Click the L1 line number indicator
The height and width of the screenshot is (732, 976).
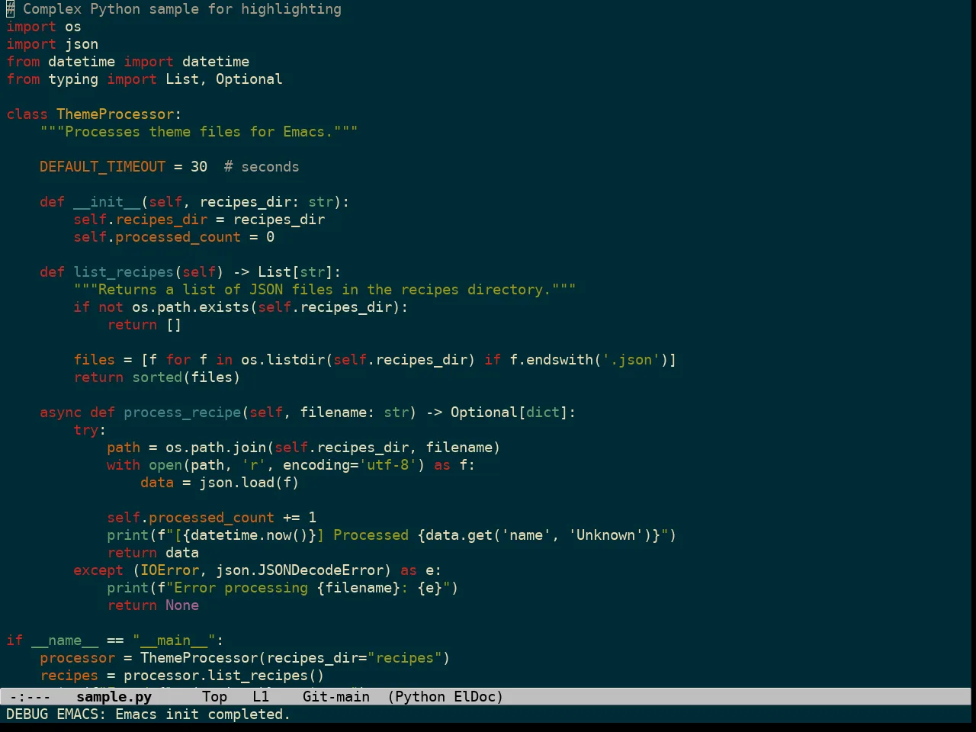pyautogui.click(x=261, y=696)
